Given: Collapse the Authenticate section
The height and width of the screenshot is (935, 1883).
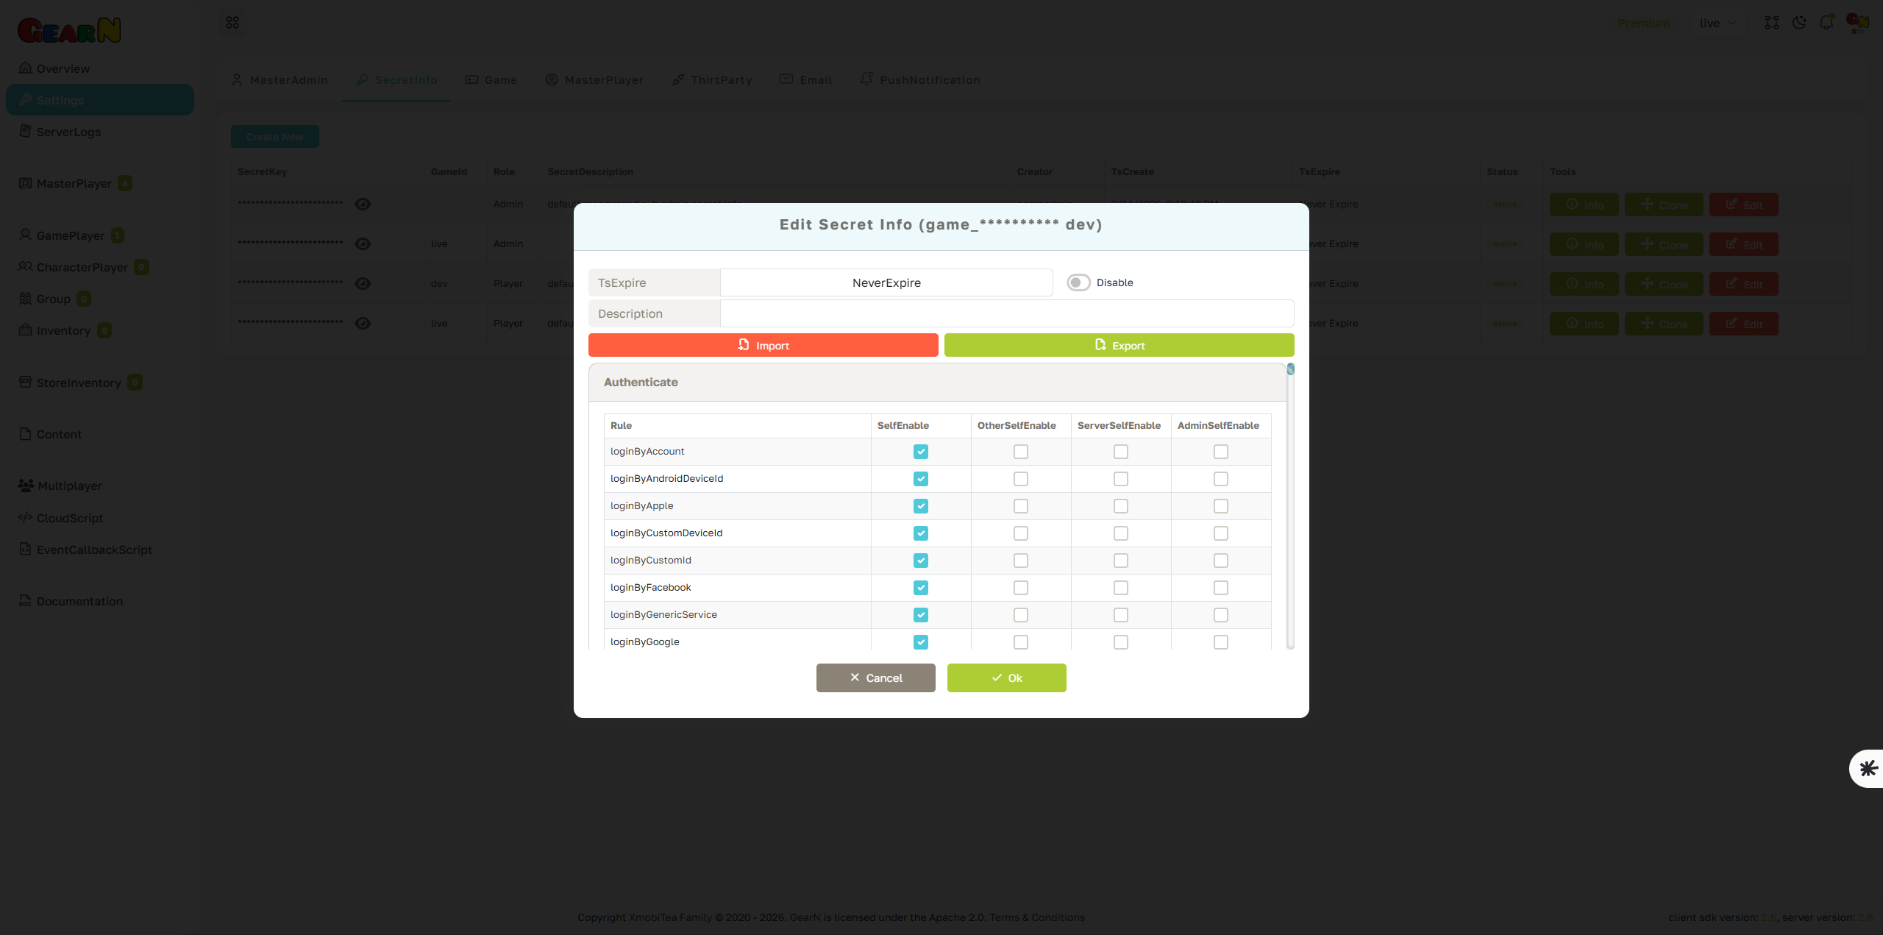Looking at the screenshot, I should [x=641, y=382].
